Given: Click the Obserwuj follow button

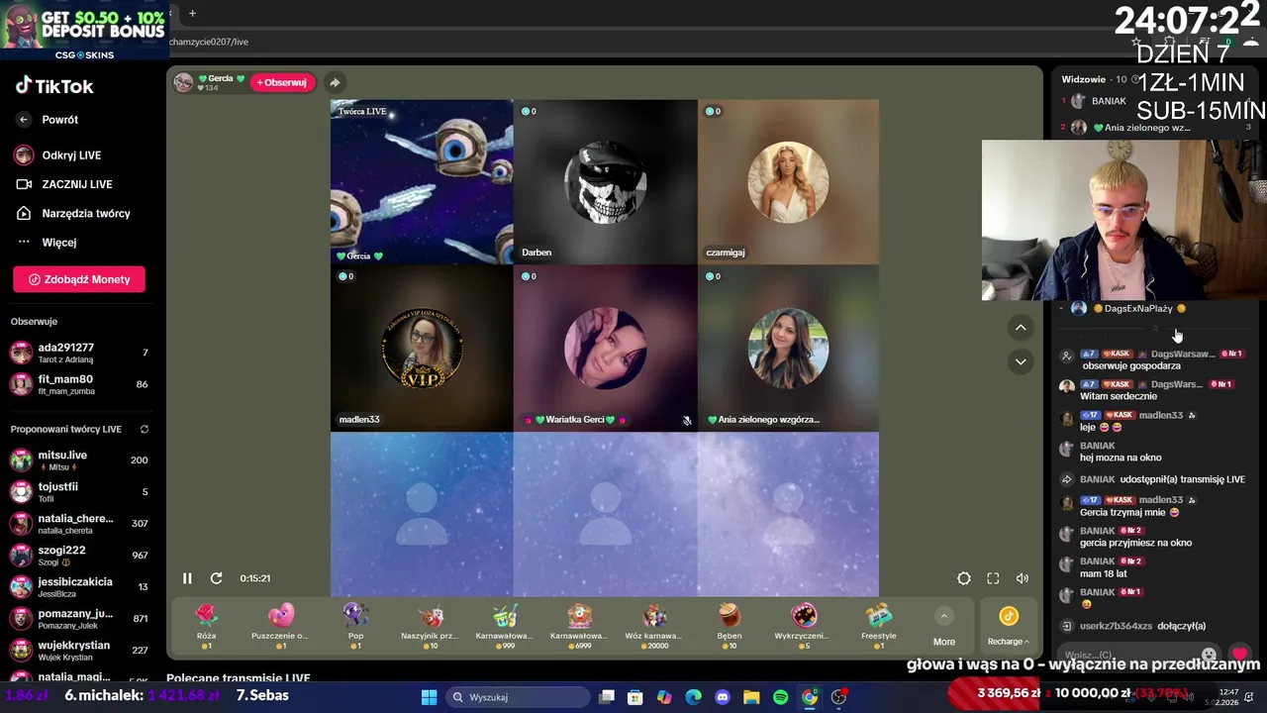Looking at the screenshot, I should click(282, 82).
